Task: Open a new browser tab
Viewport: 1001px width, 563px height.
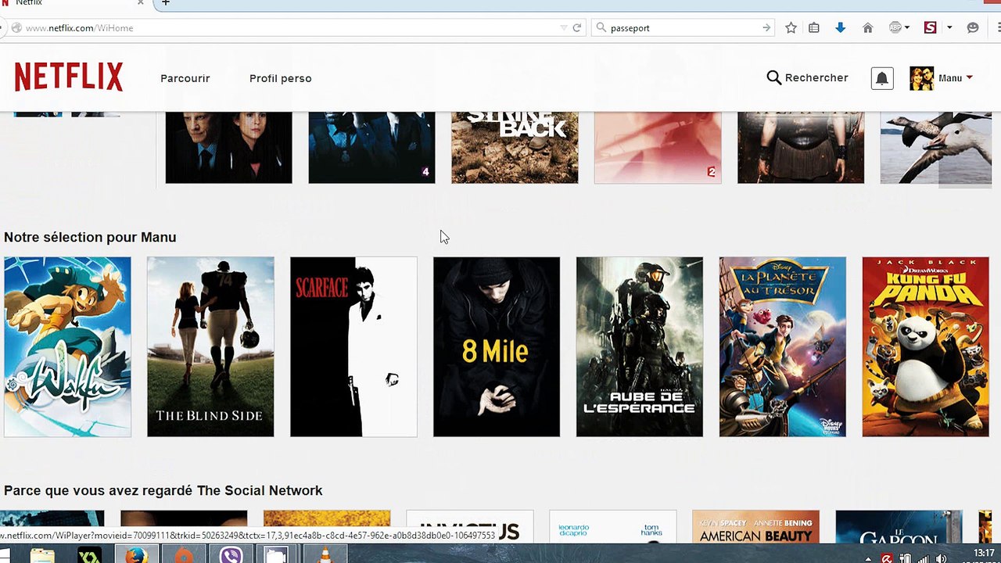Action: pyautogui.click(x=165, y=3)
